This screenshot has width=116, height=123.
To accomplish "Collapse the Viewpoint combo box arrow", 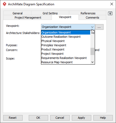I will point(92,27).
